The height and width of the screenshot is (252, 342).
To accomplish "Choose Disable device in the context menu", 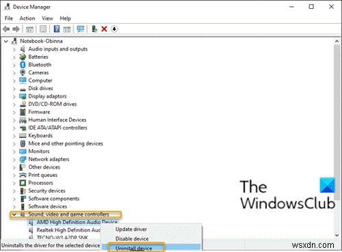I will click(x=132, y=239).
